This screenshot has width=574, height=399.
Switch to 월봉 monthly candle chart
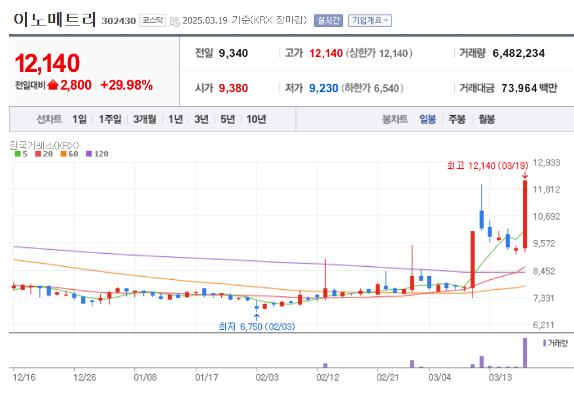pos(487,119)
